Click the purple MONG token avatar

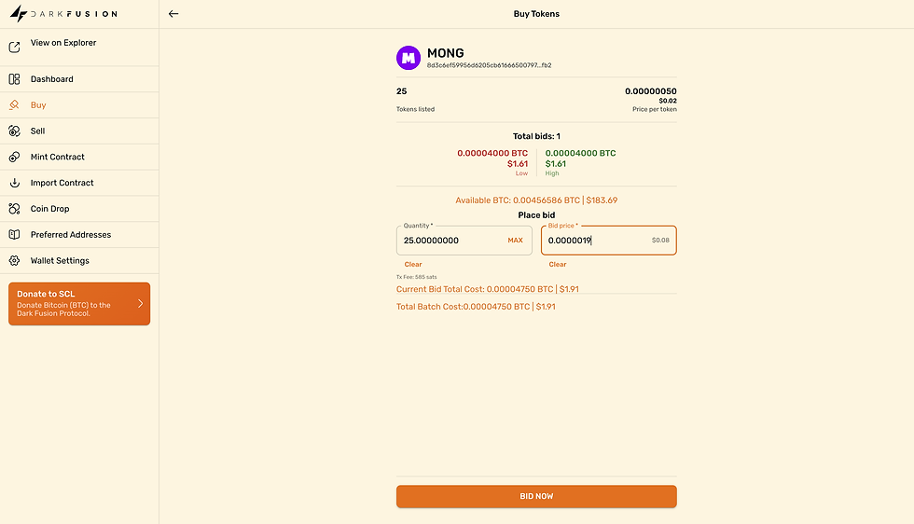[409, 58]
